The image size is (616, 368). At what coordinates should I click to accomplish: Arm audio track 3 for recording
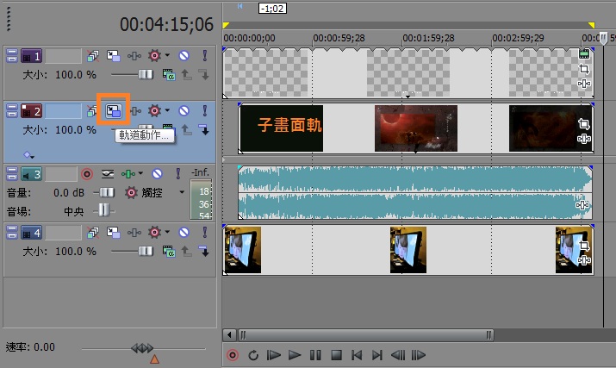[x=87, y=174]
